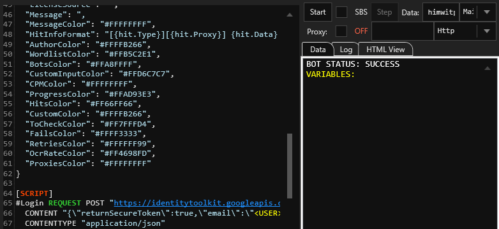Edit the Data input field
Screen dimensions: 499x229
[441, 12]
